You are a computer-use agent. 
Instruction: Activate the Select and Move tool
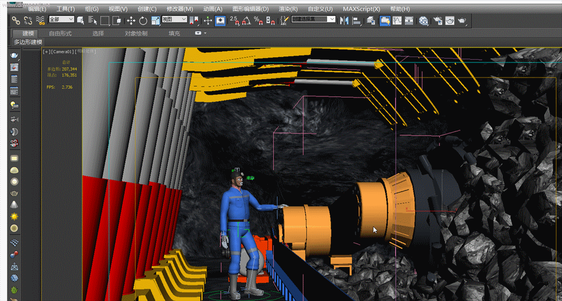click(131, 20)
